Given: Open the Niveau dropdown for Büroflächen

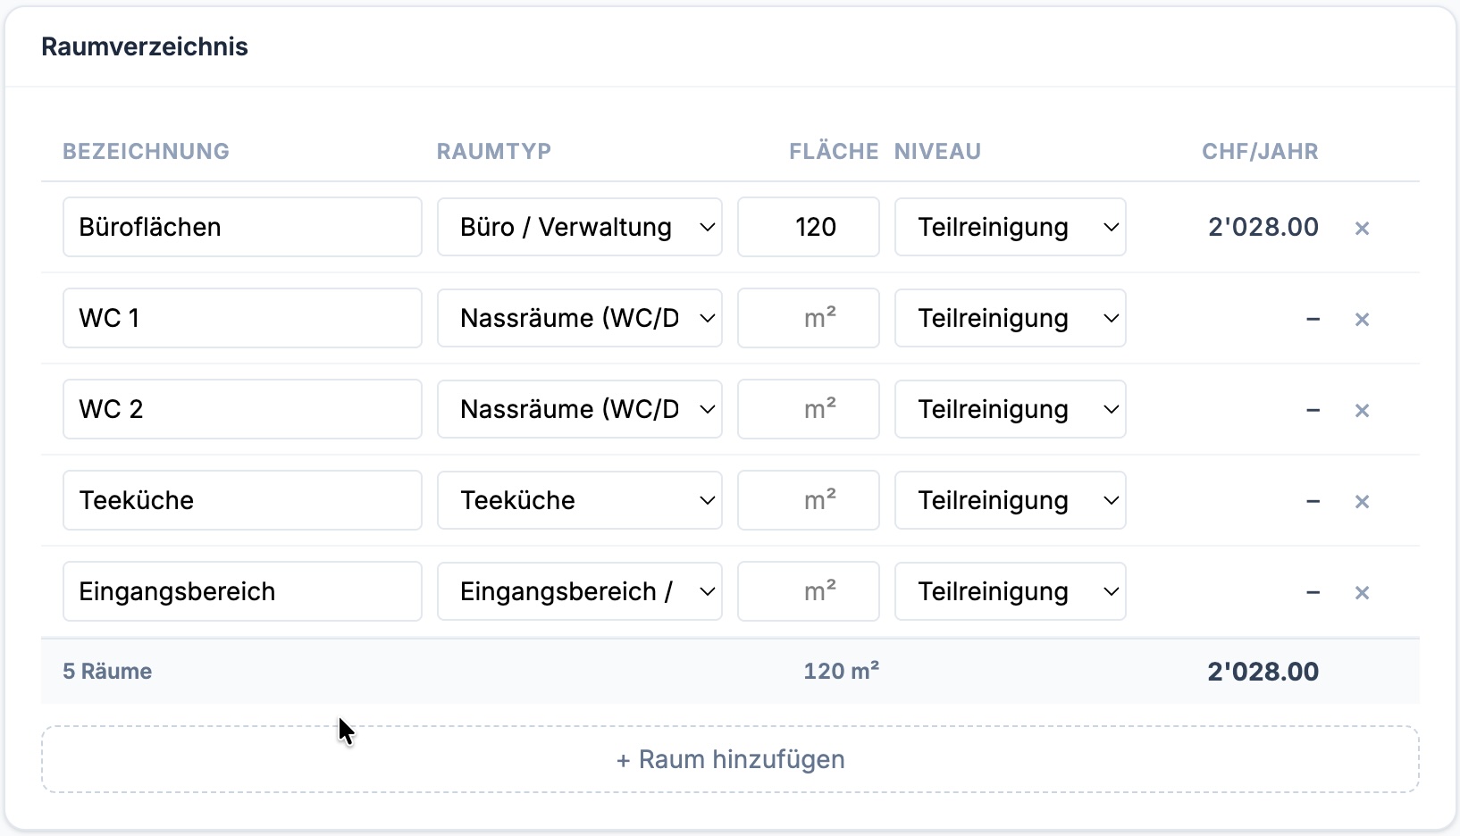Looking at the screenshot, I should click(1010, 227).
